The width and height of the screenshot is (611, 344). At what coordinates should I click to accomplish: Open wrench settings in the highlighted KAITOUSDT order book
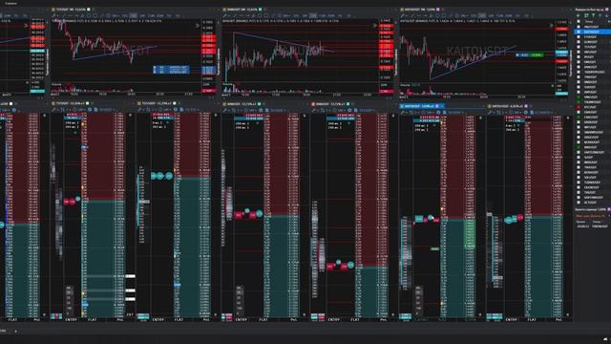(x=403, y=113)
